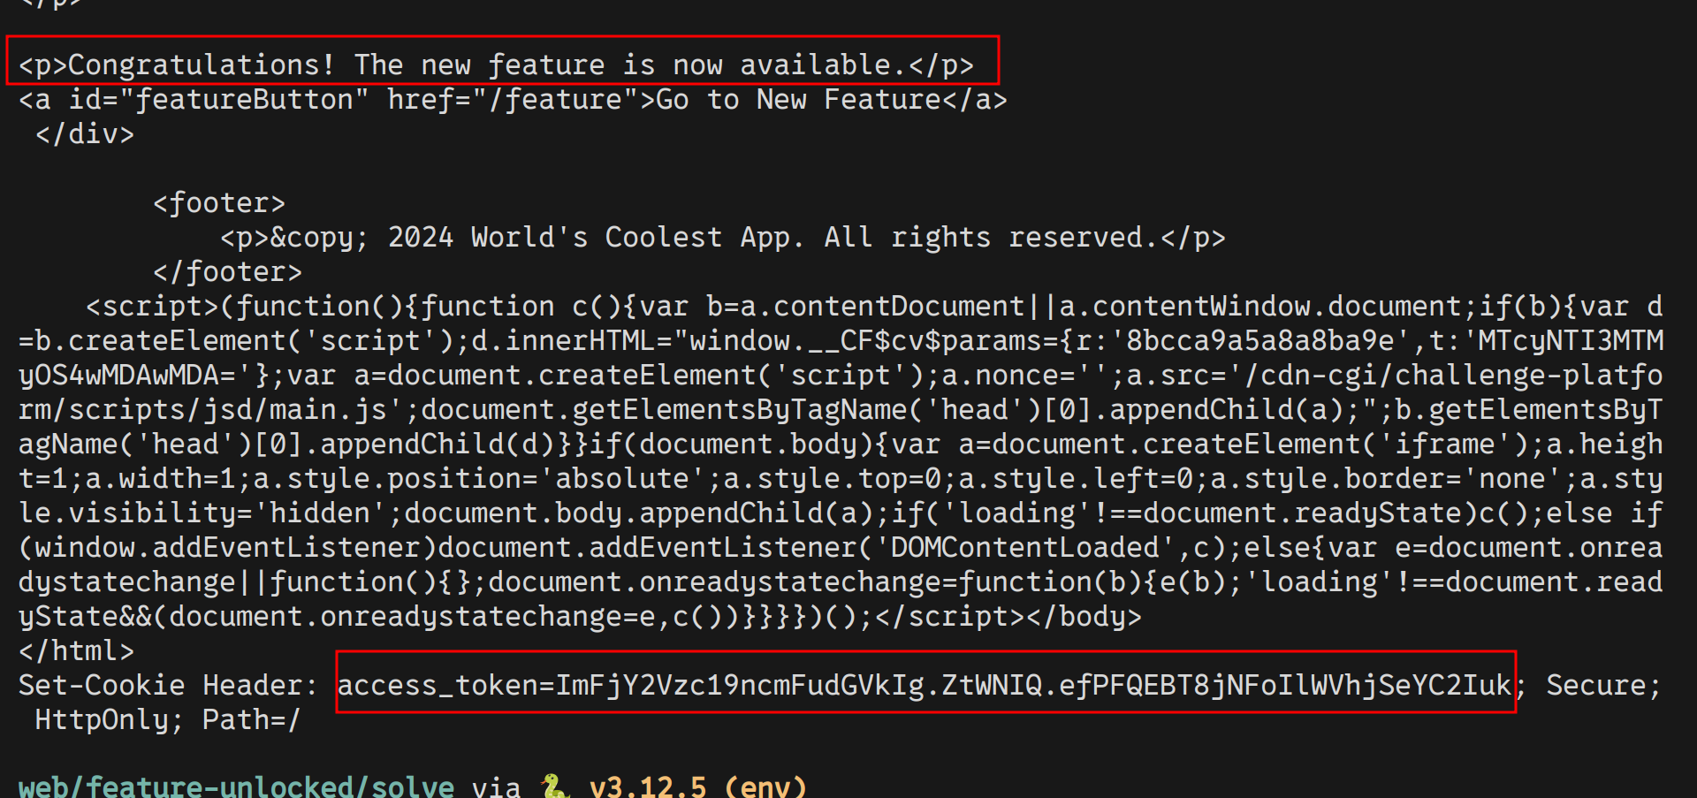Click the closing </footer> tag
This screenshot has height=798, width=1697.
point(227,272)
